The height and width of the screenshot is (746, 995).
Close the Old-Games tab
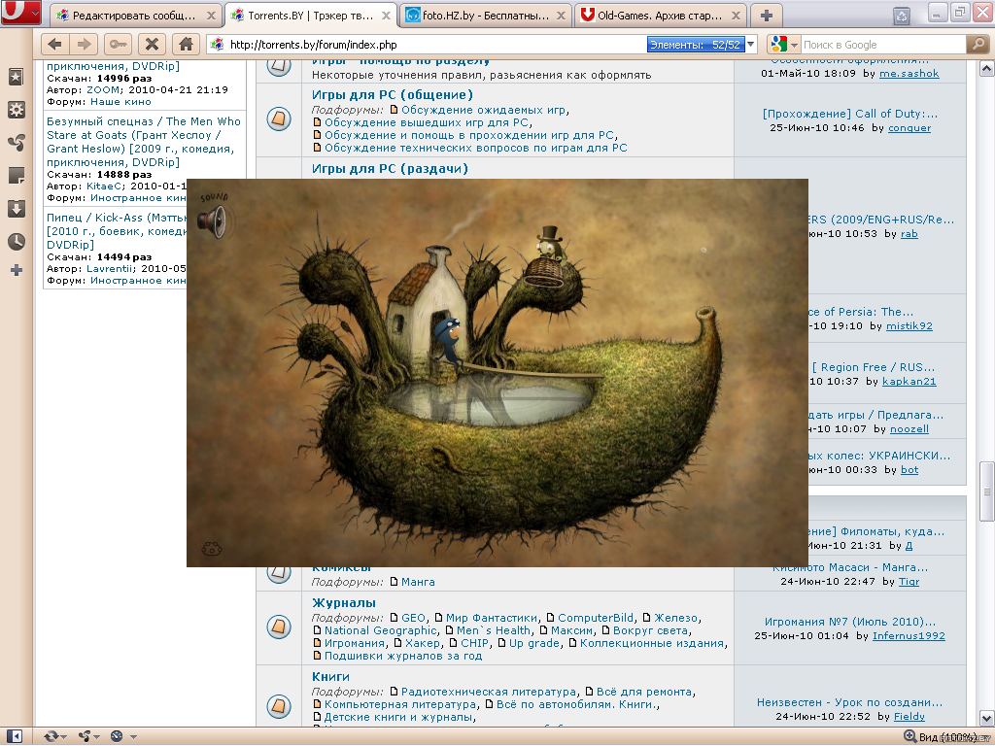click(736, 16)
